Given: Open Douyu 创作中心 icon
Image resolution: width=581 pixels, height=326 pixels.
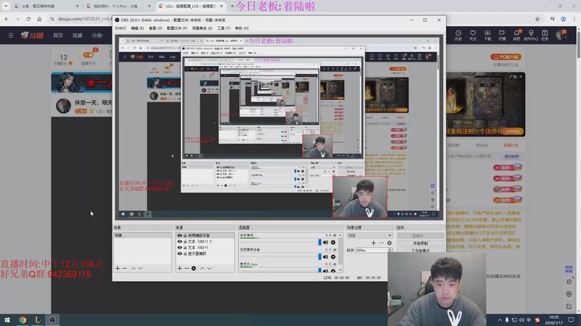Looking at the screenshot, I should [x=531, y=35].
